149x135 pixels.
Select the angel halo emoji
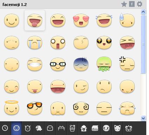click(x=12, y=108)
